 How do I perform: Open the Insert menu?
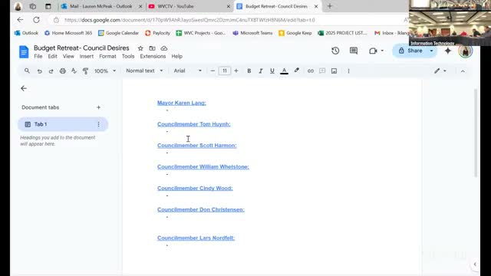click(x=87, y=56)
